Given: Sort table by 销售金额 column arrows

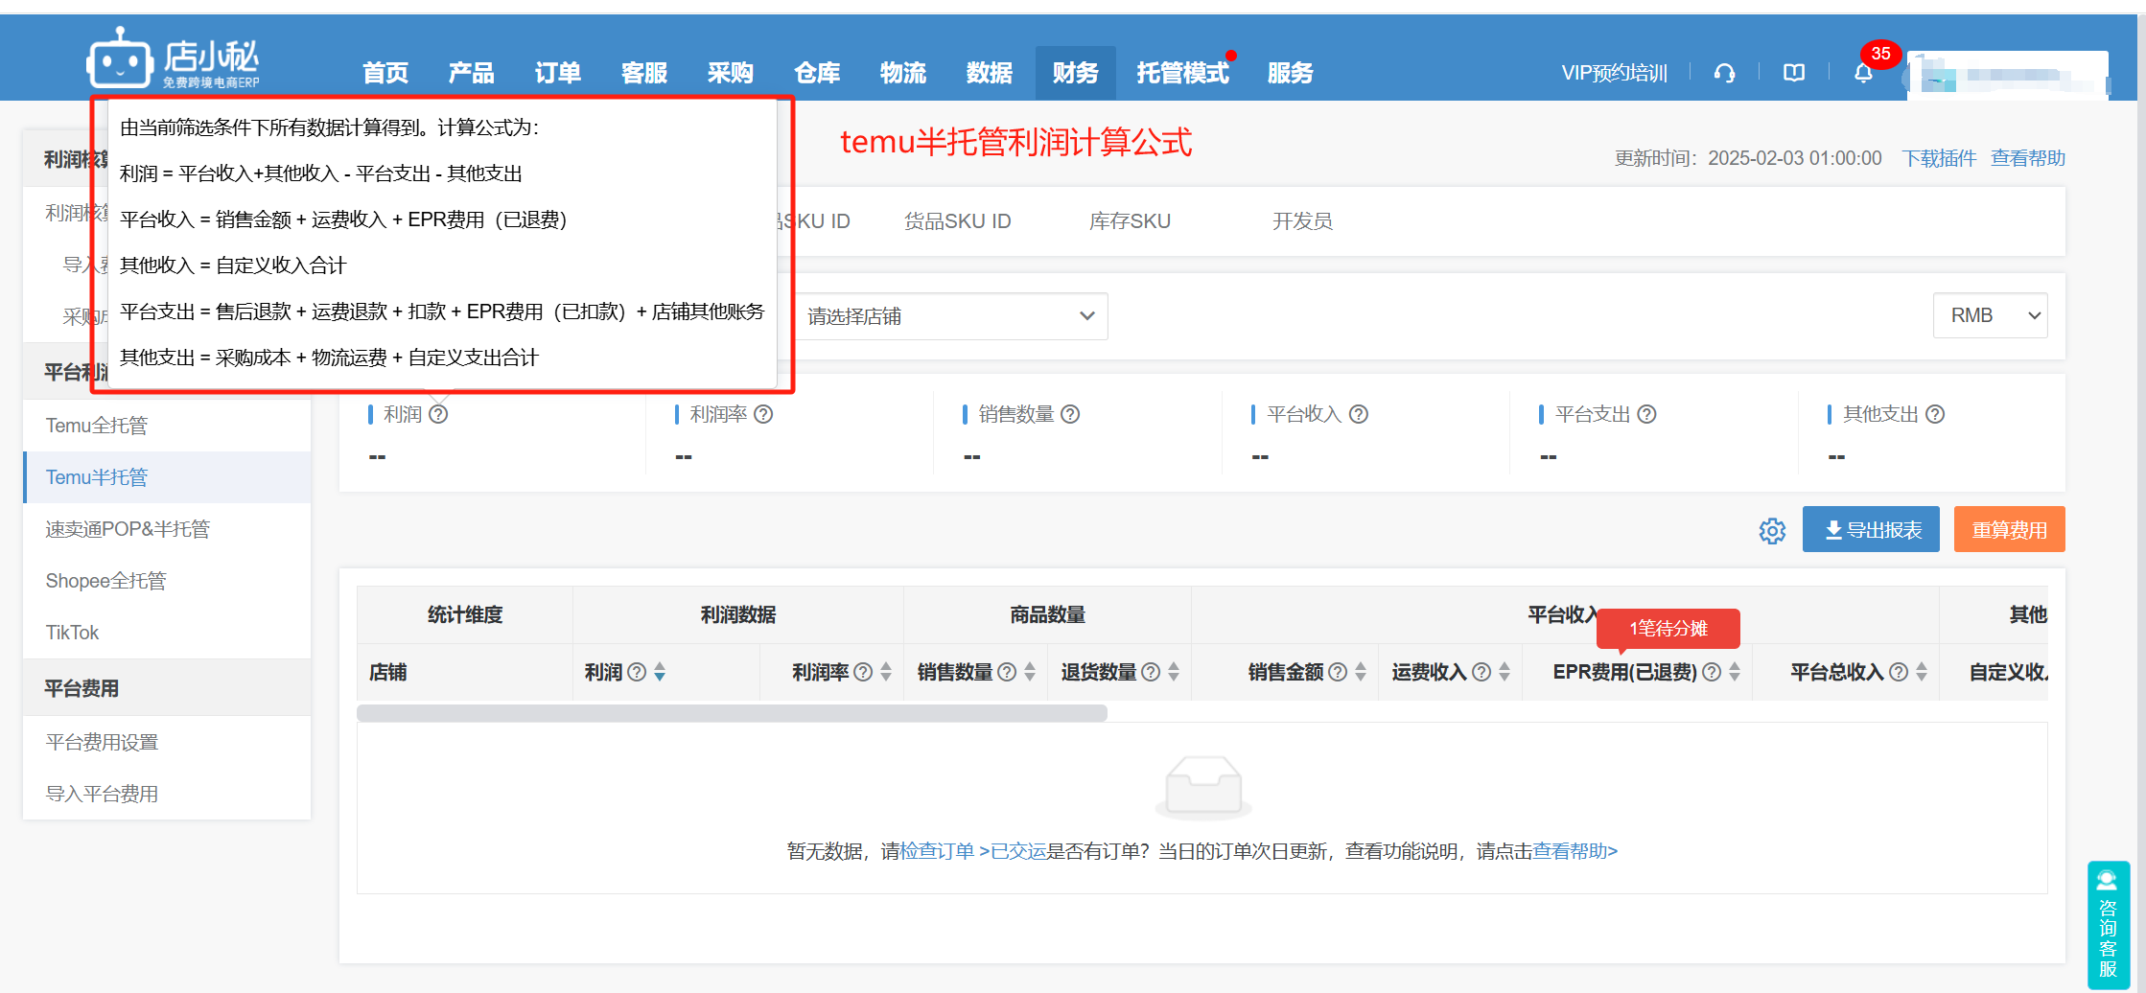Looking at the screenshot, I should tap(1361, 672).
